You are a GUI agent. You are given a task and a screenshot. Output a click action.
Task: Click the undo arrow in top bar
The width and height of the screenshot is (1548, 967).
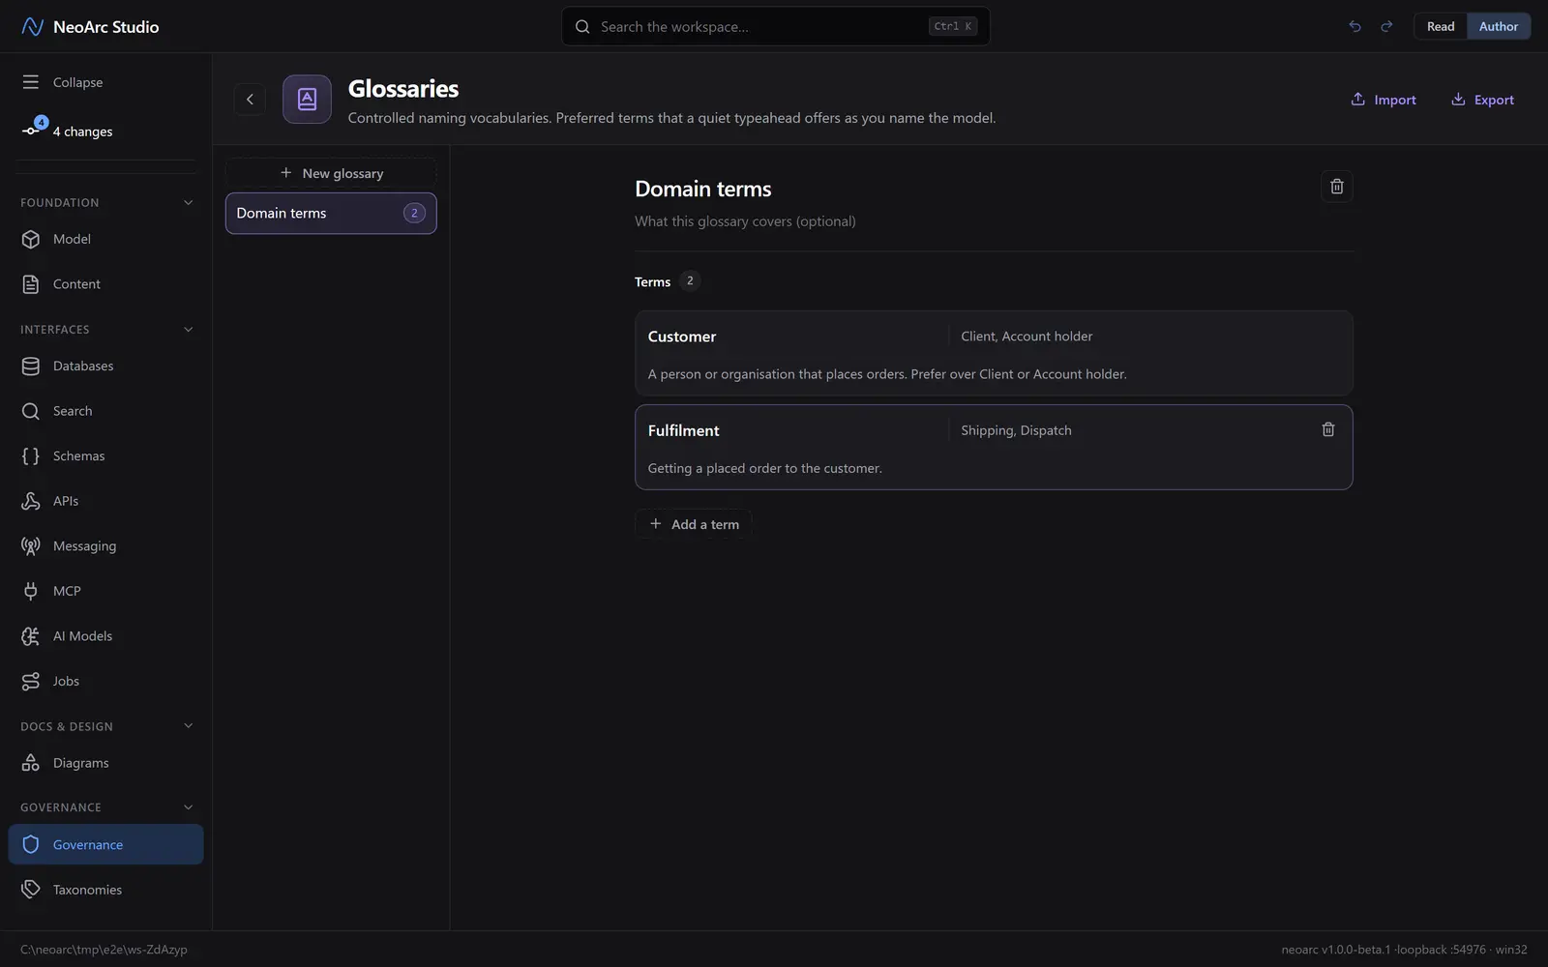[1354, 26]
